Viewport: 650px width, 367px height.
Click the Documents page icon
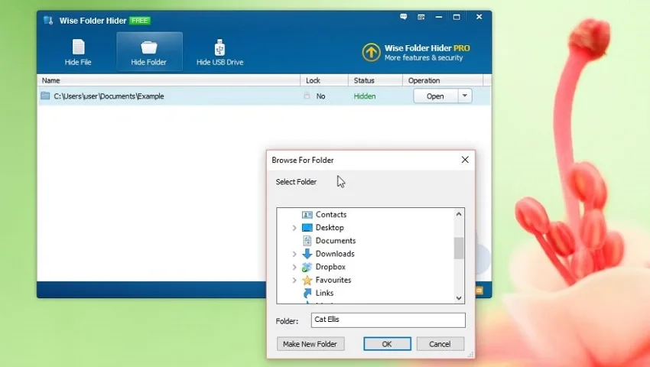pos(307,241)
